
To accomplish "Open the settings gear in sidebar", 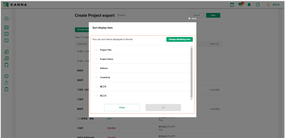I will point(7,76).
